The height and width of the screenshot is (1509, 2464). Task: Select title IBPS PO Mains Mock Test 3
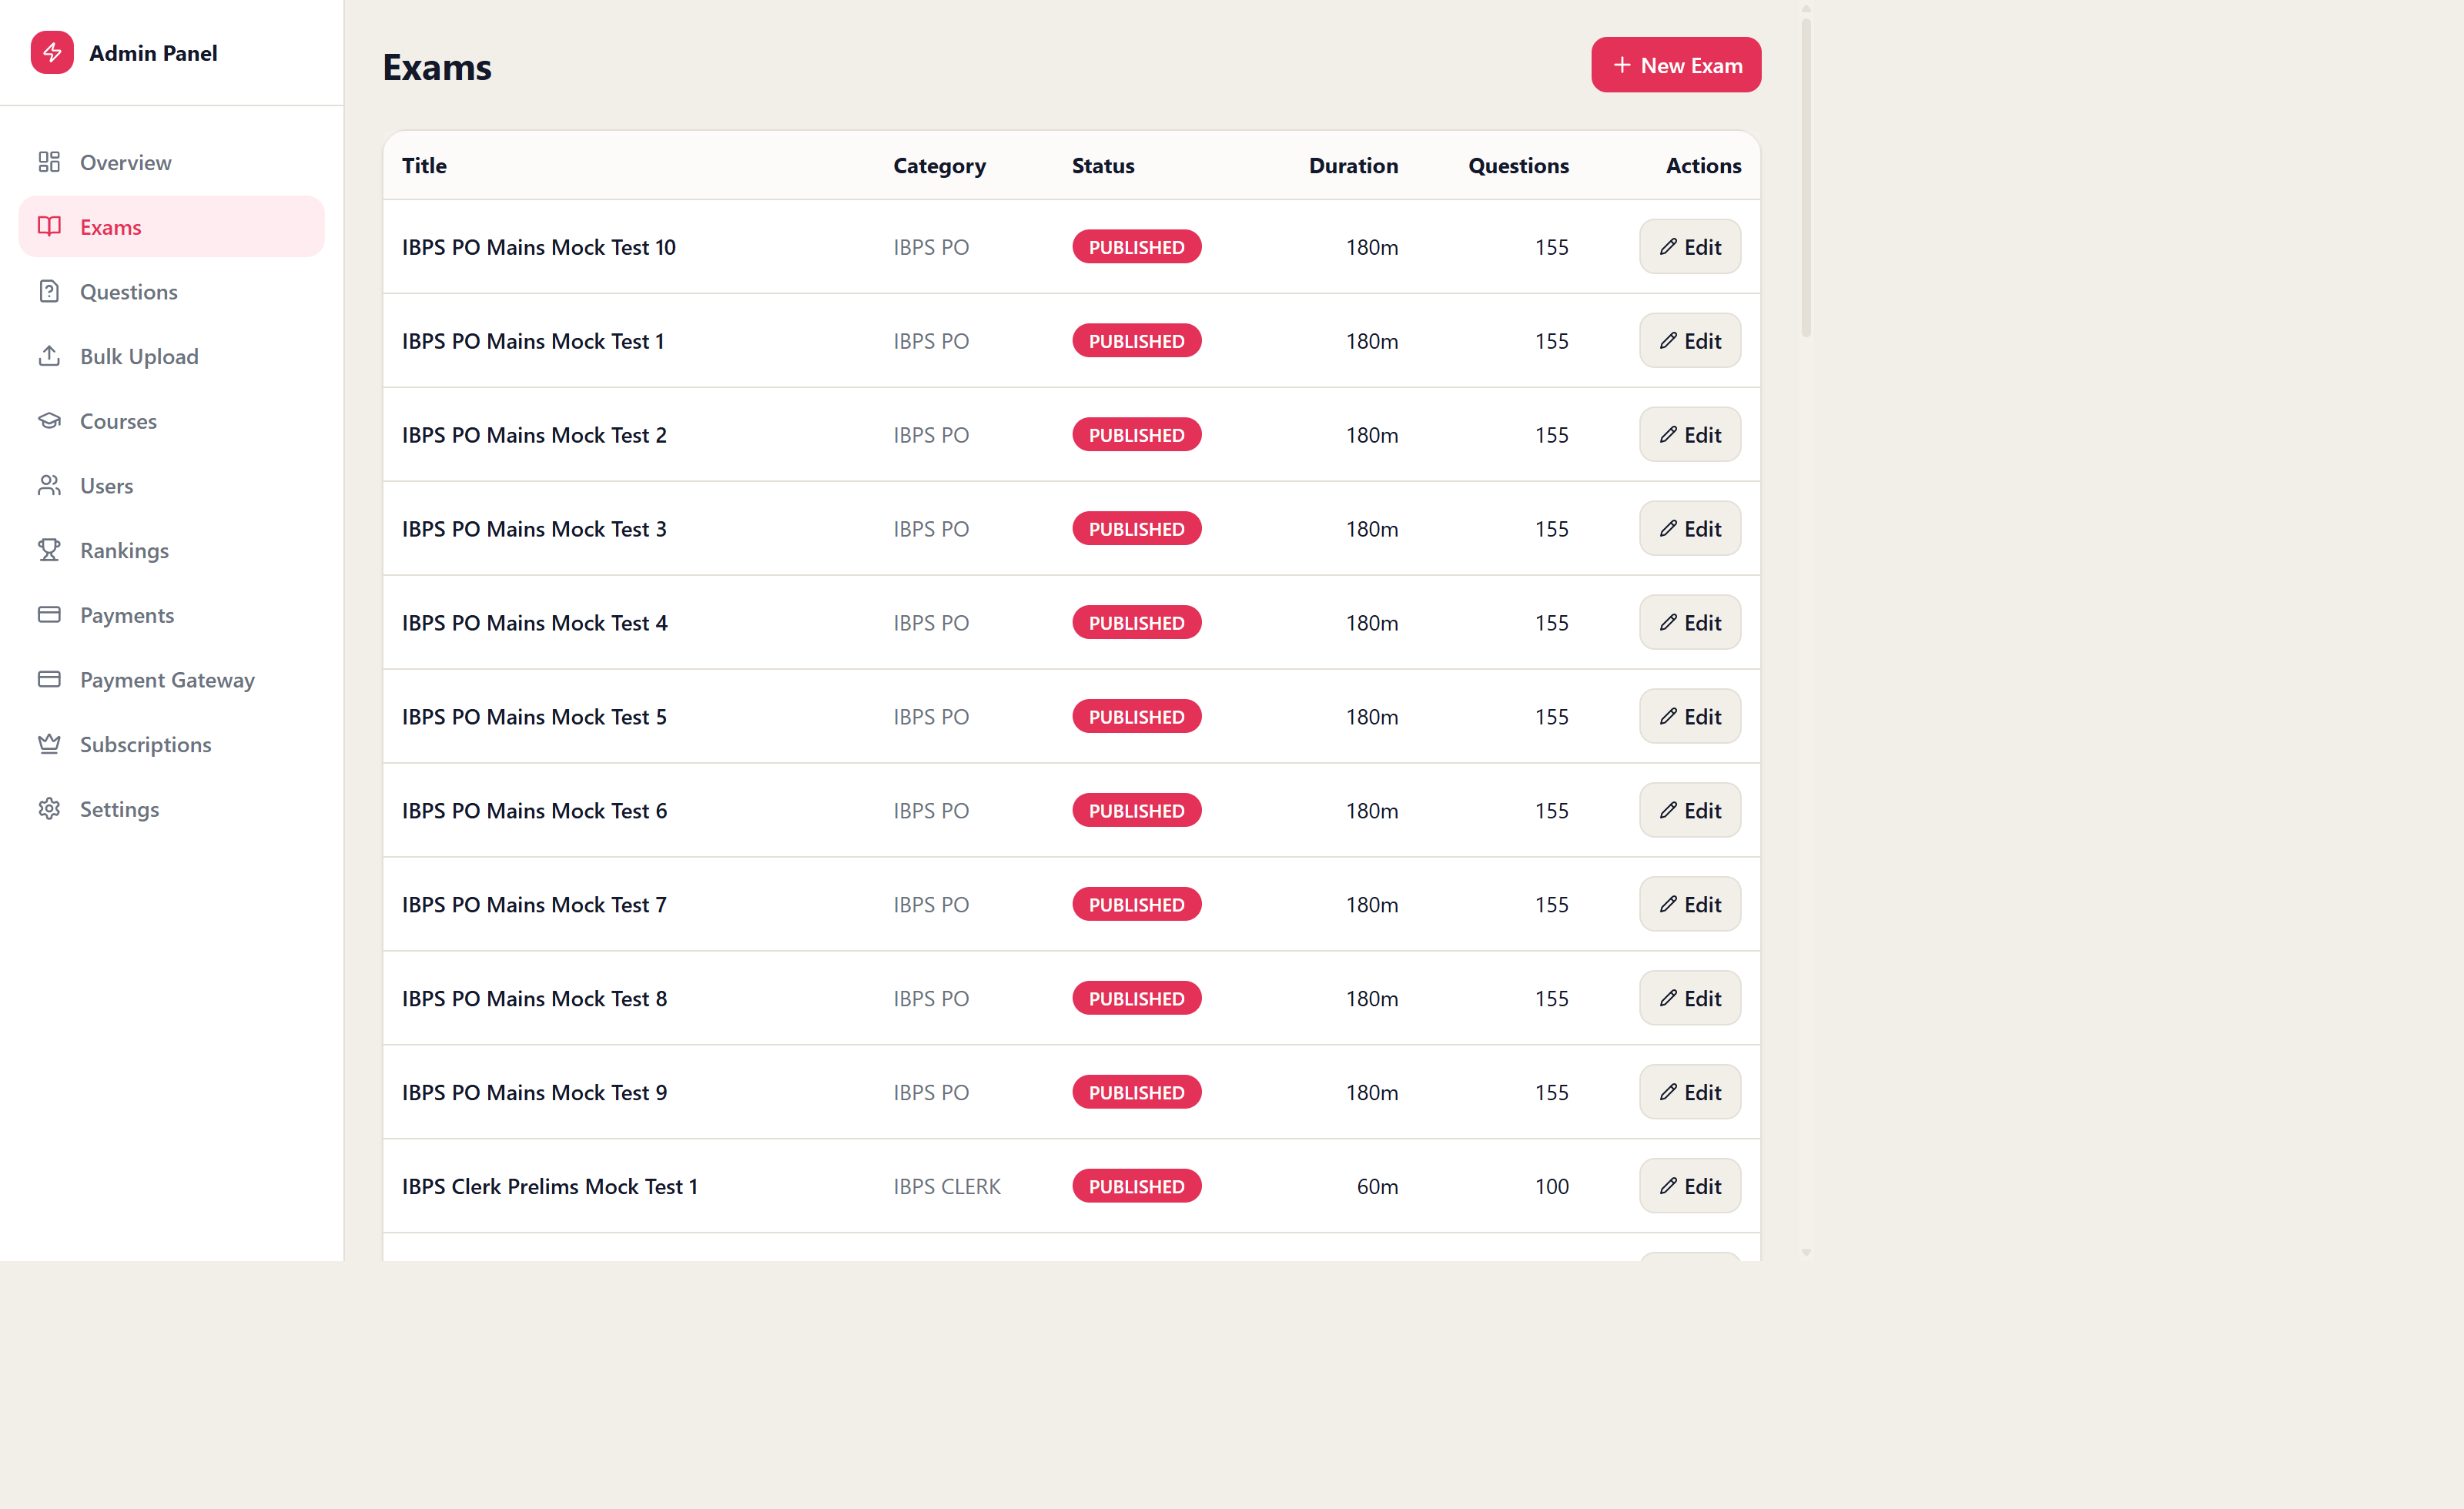[x=534, y=529]
